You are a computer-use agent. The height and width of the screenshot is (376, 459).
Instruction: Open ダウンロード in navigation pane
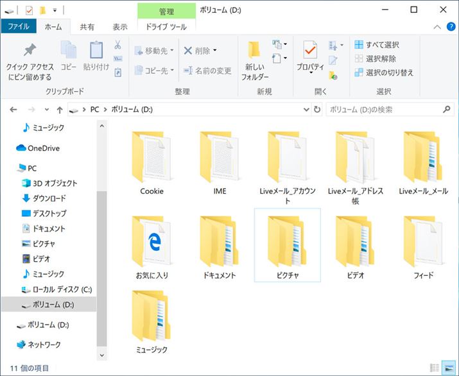[44, 198]
